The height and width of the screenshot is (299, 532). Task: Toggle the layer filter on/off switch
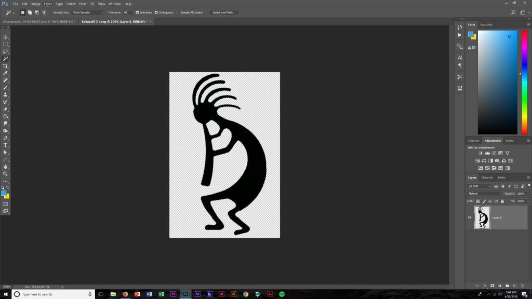pos(529,185)
